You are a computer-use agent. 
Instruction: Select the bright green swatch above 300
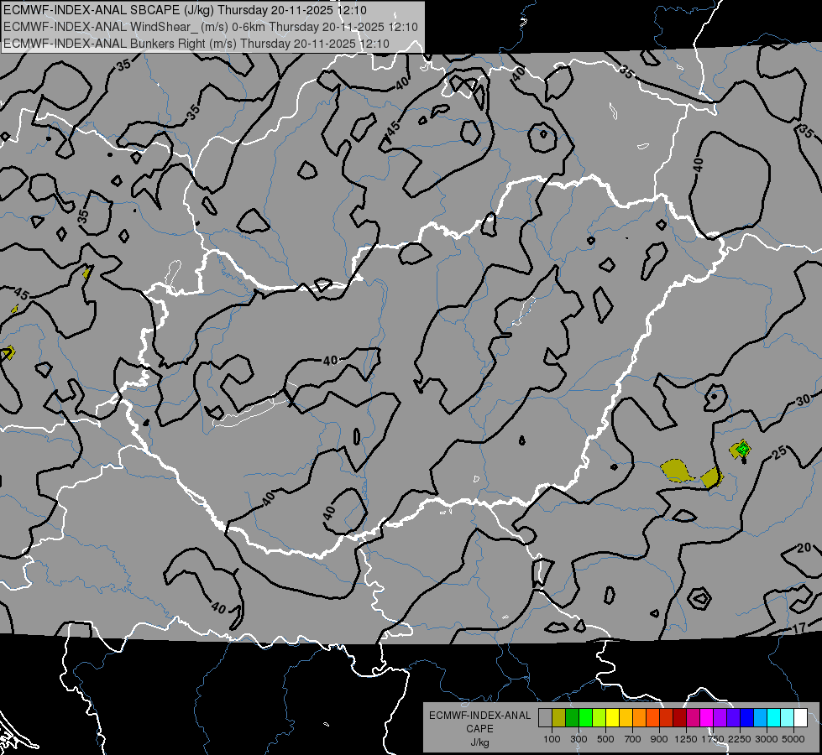point(585,718)
